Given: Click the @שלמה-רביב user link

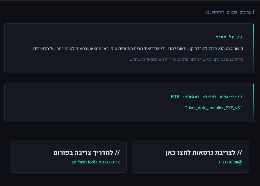Looking at the screenshot, I should pos(230,162).
